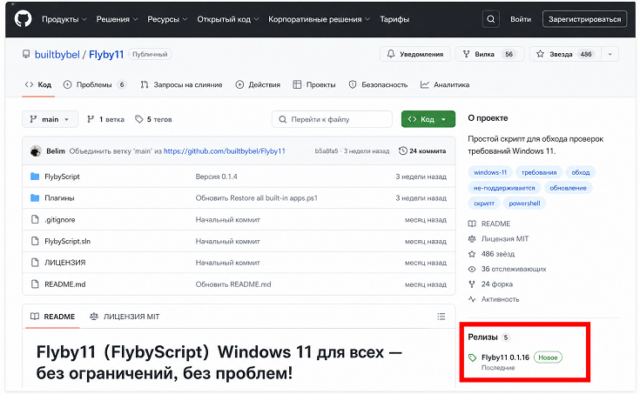The height and width of the screenshot is (394, 640).
Task: Click the file icon beside .gitignore
Action: click(35, 220)
